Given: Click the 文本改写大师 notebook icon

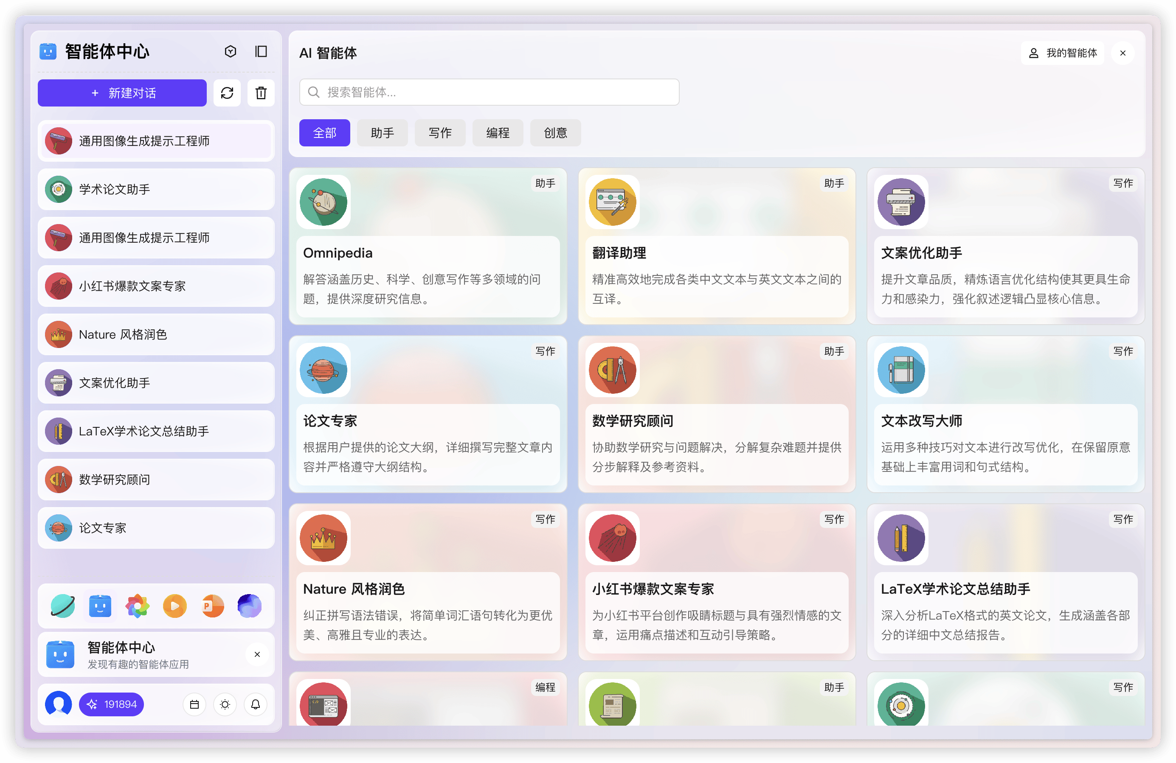Looking at the screenshot, I should [901, 370].
